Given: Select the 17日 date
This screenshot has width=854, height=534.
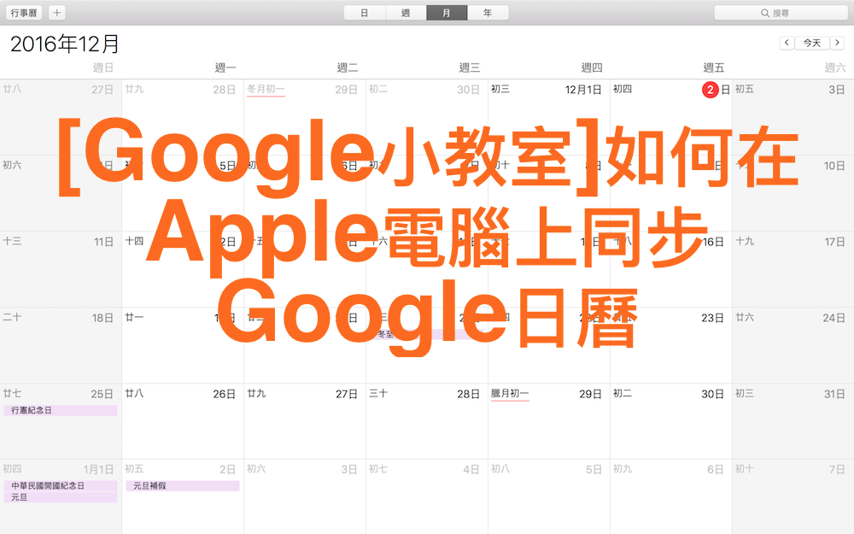Looking at the screenshot, I should (x=834, y=242).
